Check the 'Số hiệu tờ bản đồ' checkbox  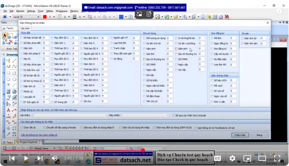(x=22, y=38)
